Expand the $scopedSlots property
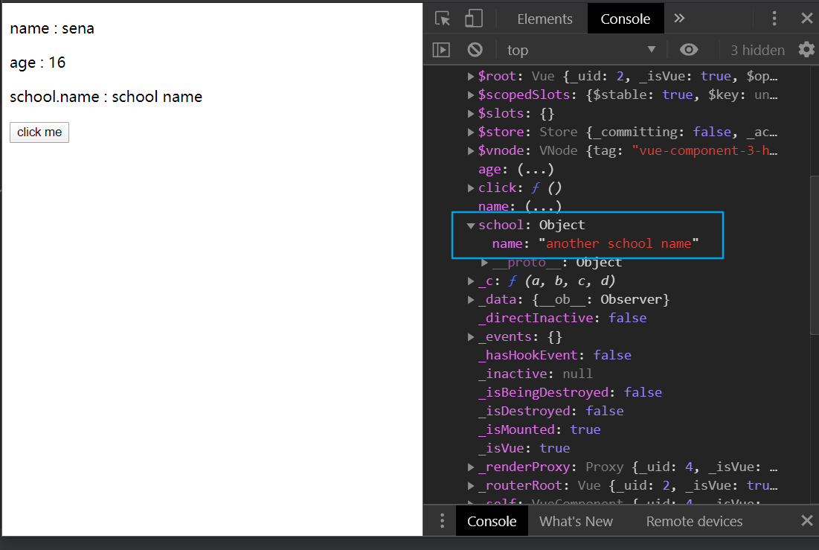Image resolution: width=819 pixels, height=550 pixels. pyautogui.click(x=471, y=95)
